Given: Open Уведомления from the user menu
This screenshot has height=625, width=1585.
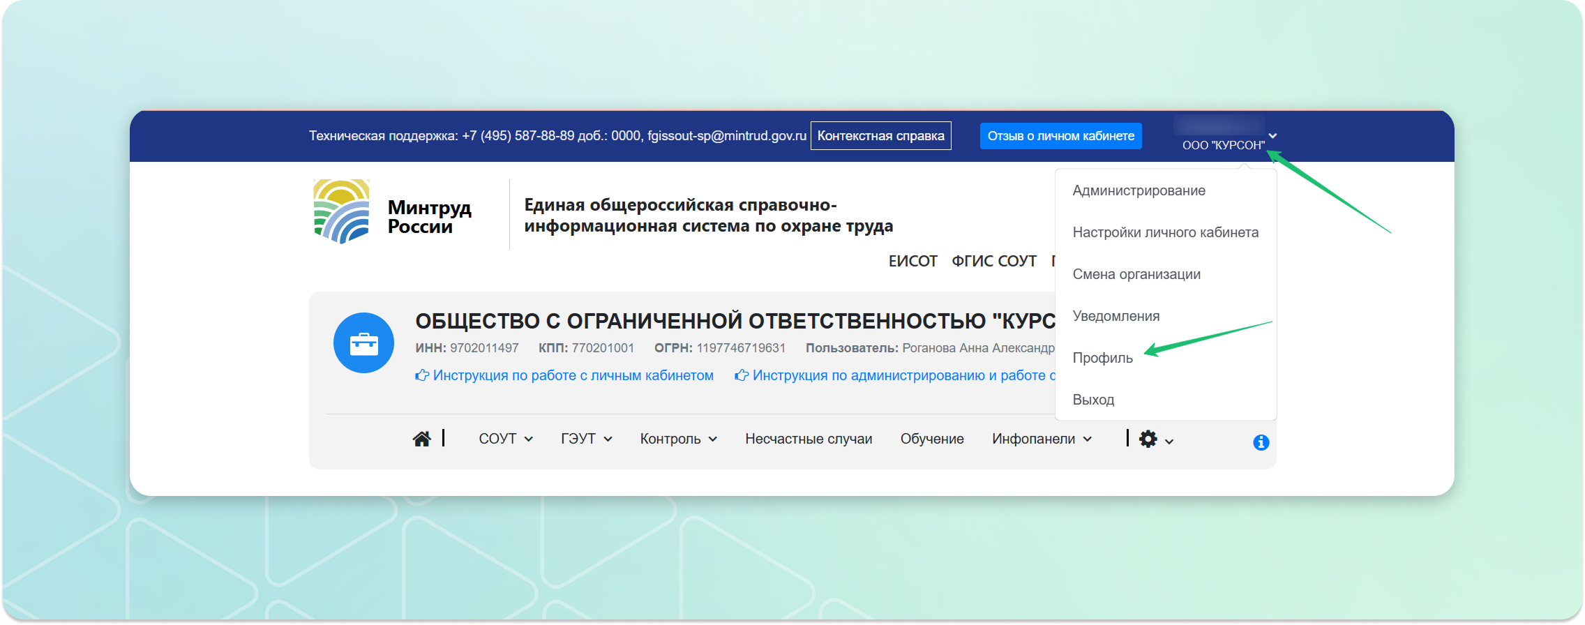Looking at the screenshot, I should [x=1115, y=316].
